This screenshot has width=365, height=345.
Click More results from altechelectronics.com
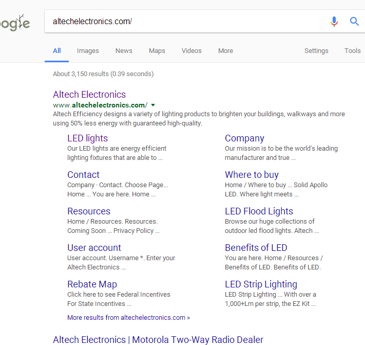pos(128,318)
